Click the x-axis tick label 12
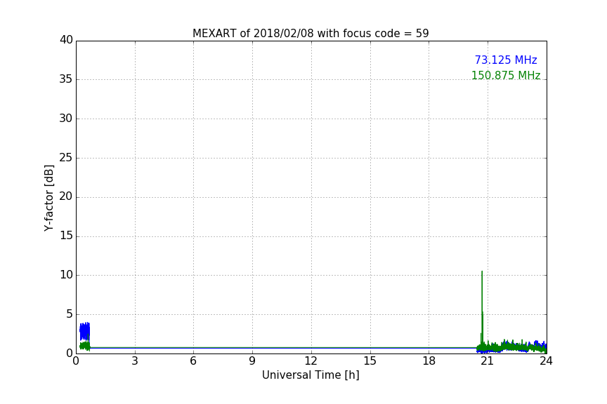This screenshot has width=607, height=404. [x=311, y=361]
